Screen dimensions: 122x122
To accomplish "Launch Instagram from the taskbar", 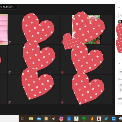I will point(61,119).
